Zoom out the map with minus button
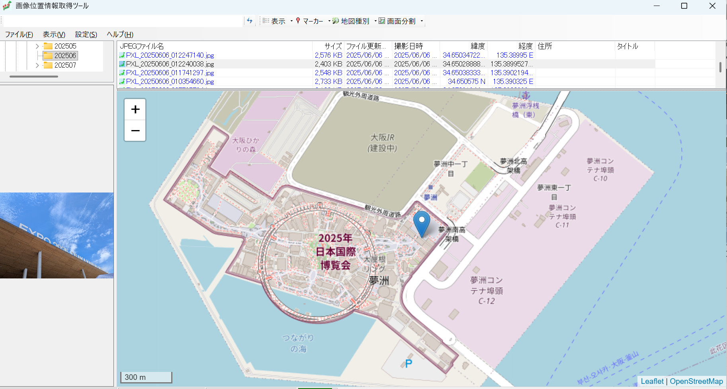727x389 pixels. (135, 130)
